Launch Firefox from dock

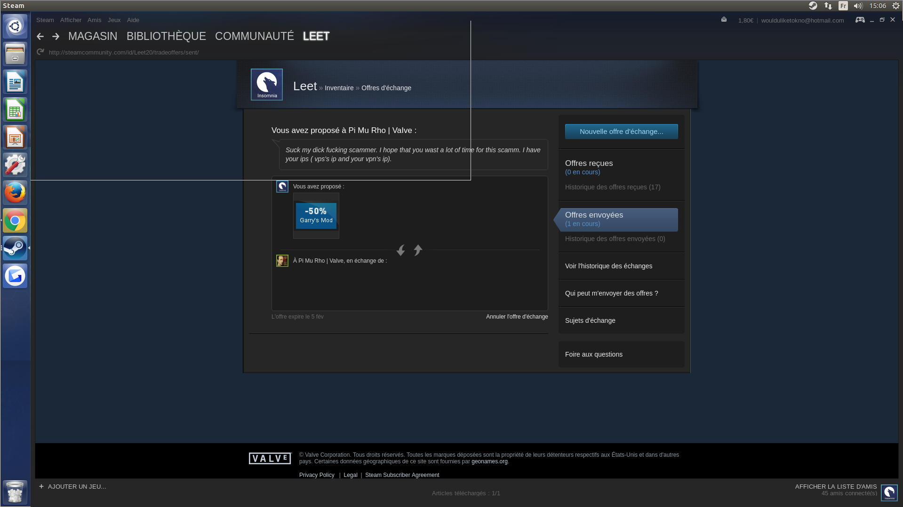click(x=15, y=193)
